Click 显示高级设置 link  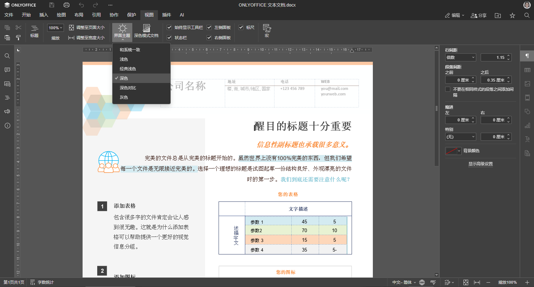tap(480, 164)
